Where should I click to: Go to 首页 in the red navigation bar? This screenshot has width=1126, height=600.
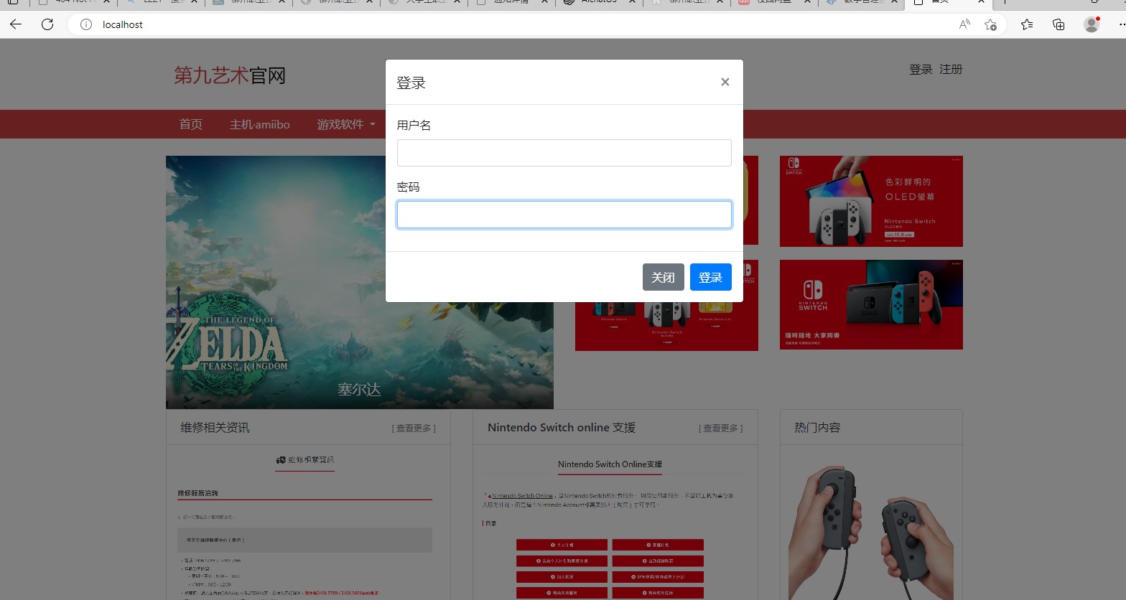click(191, 124)
